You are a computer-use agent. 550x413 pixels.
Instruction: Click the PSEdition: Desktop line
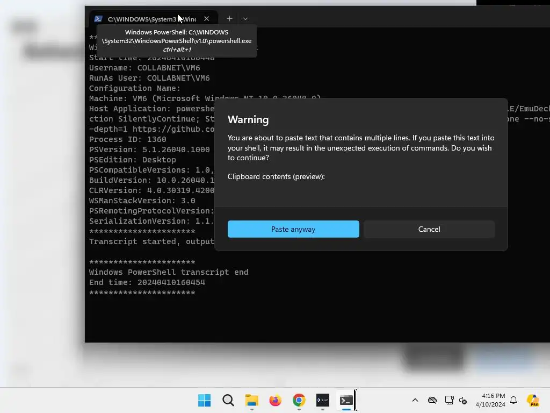pyautogui.click(x=133, y=159)
